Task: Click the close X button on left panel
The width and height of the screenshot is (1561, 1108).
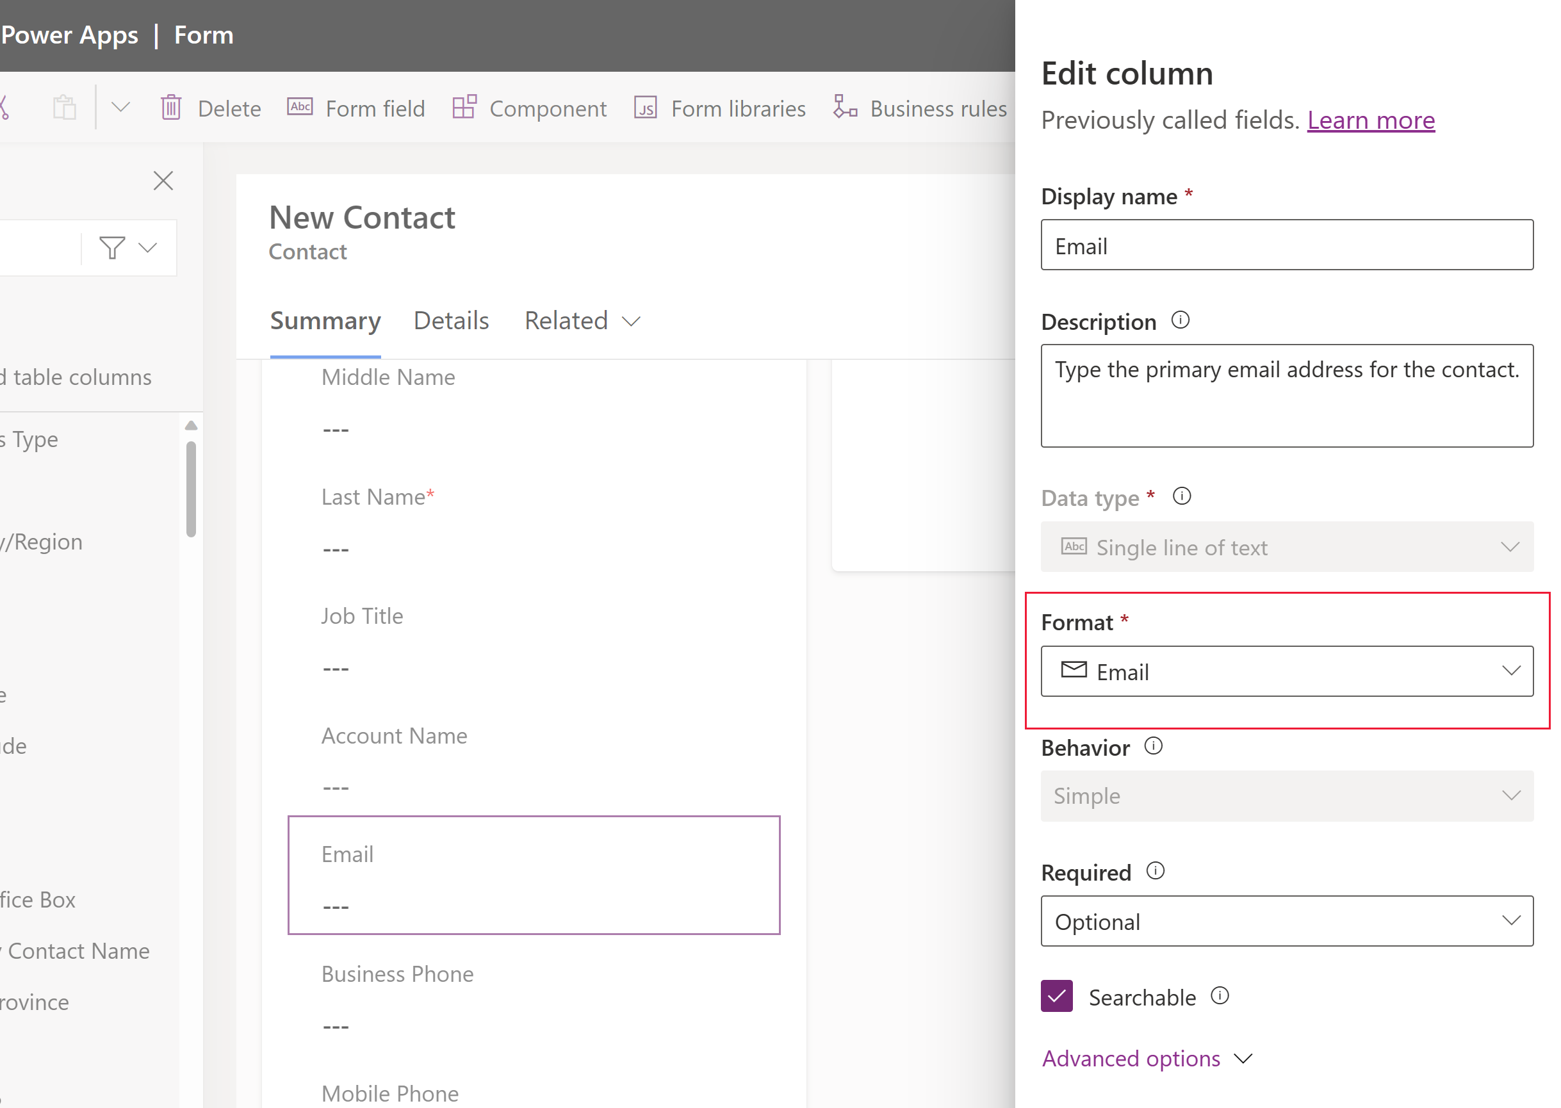Action: (x=163, y=180)
